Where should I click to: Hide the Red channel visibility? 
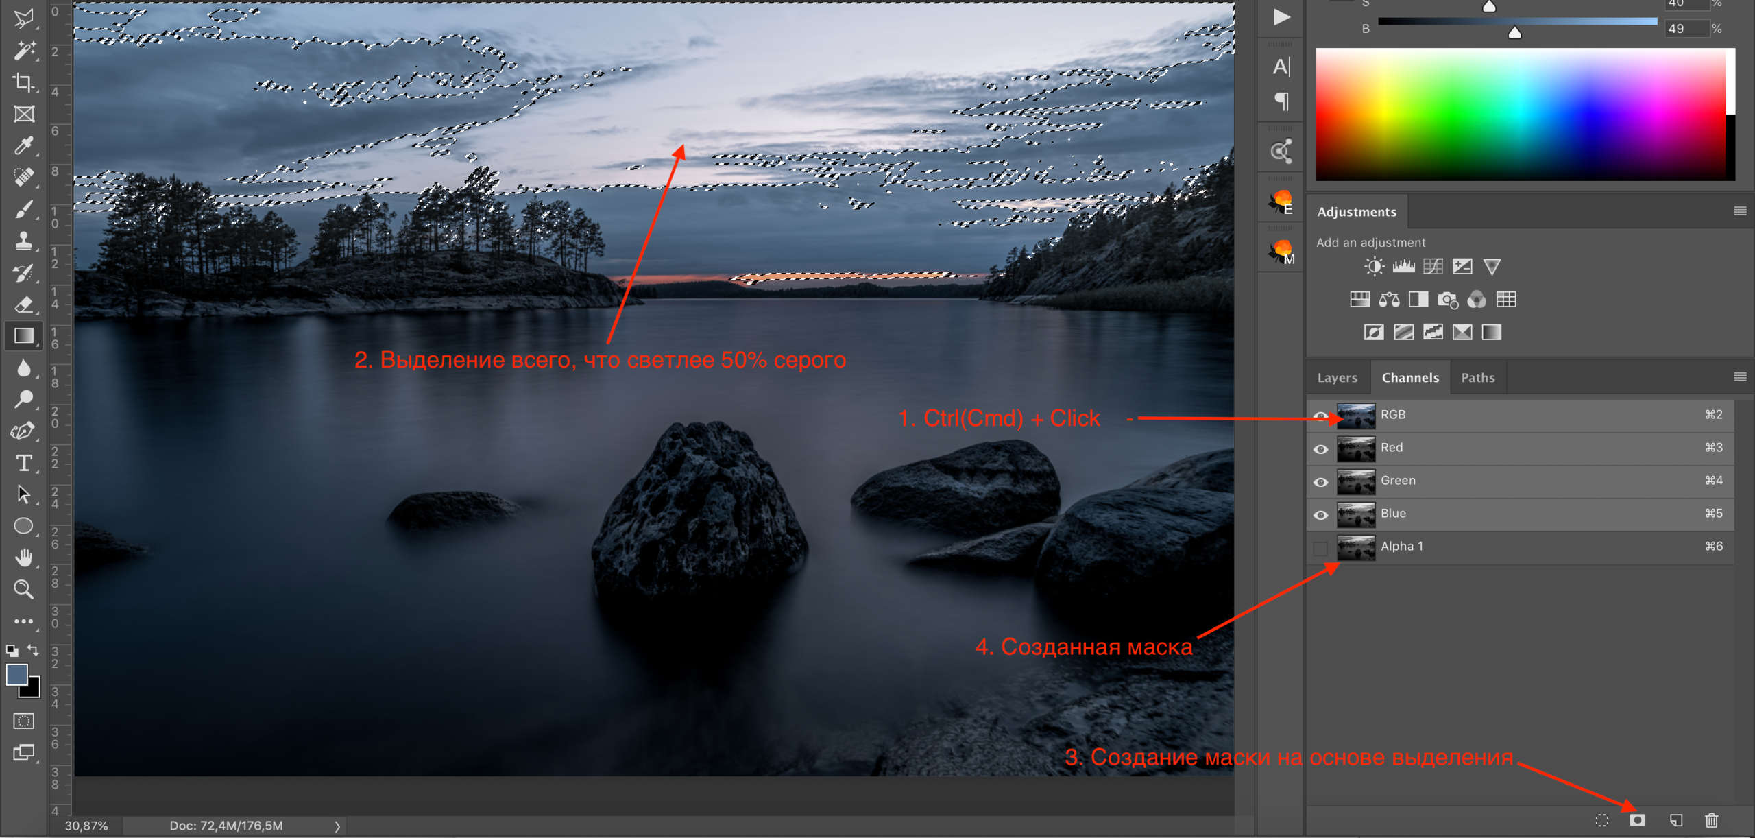(x=1320, y=449)
